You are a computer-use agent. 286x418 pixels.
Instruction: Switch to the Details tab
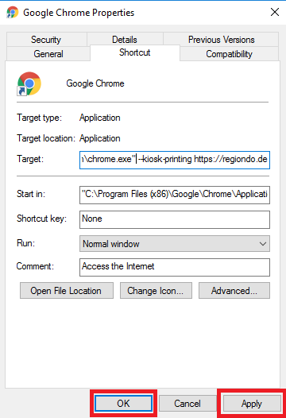(x=125, y=40)
